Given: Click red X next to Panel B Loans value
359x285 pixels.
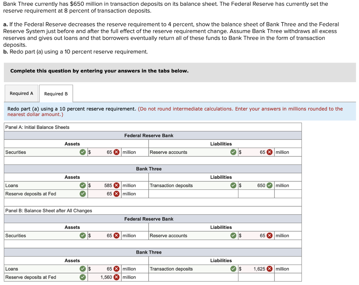Looking at the screenshot, I should pyautogui.click(x=116, y=269).
